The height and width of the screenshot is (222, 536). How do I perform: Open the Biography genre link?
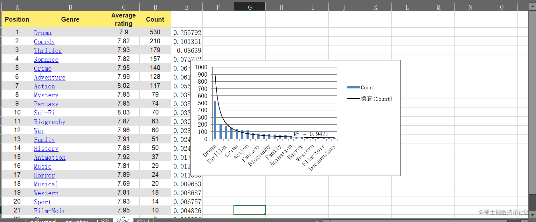coord(50,122)
